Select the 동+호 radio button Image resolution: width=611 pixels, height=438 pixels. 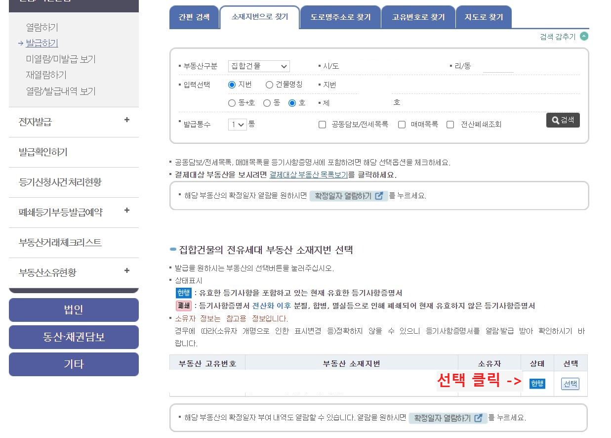(x=232, y=103)
